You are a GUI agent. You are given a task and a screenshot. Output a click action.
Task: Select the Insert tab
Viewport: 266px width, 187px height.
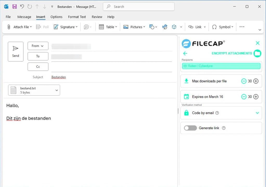[41, 17]
